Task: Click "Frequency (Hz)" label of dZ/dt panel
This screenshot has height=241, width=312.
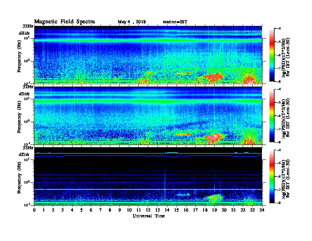Action: (19, 178)
